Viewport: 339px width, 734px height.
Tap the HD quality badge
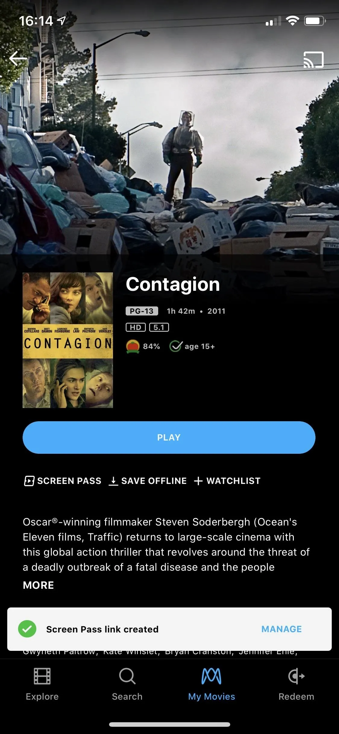tap(136, 327)
